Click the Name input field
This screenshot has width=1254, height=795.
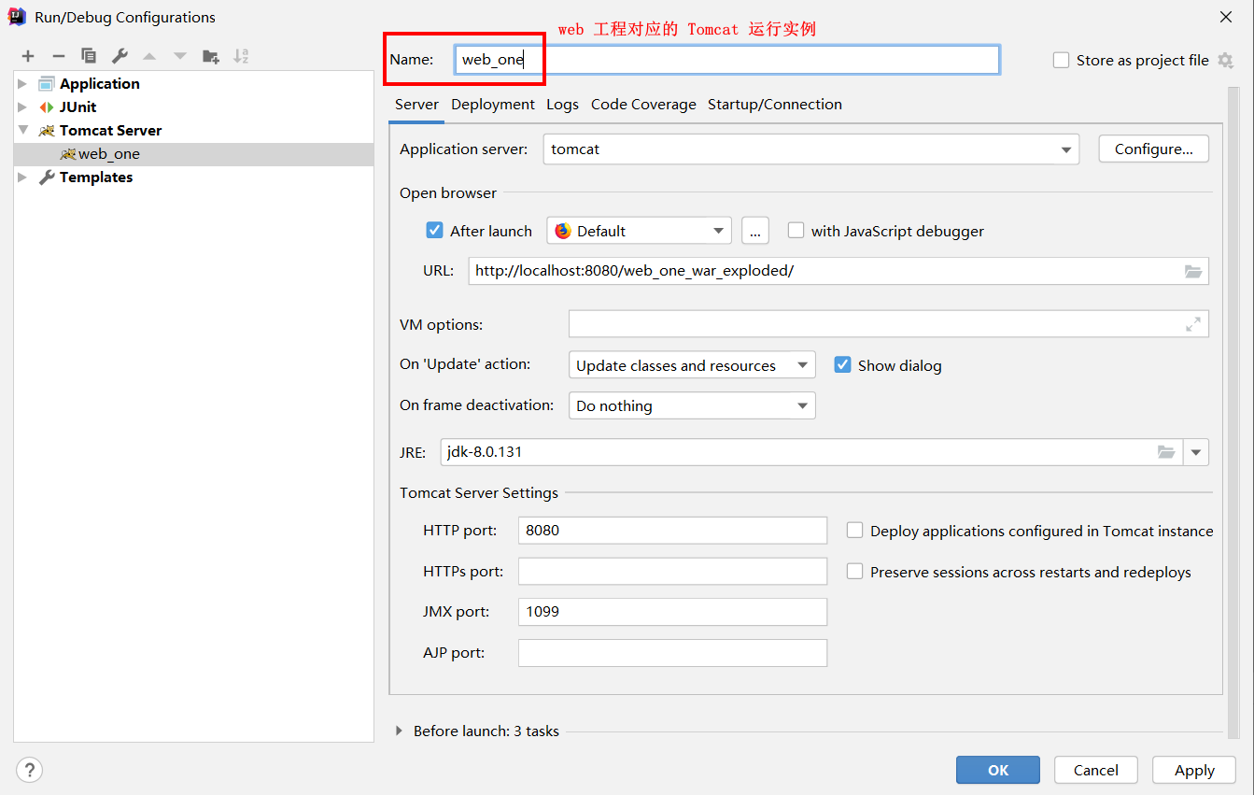(726, 60)
